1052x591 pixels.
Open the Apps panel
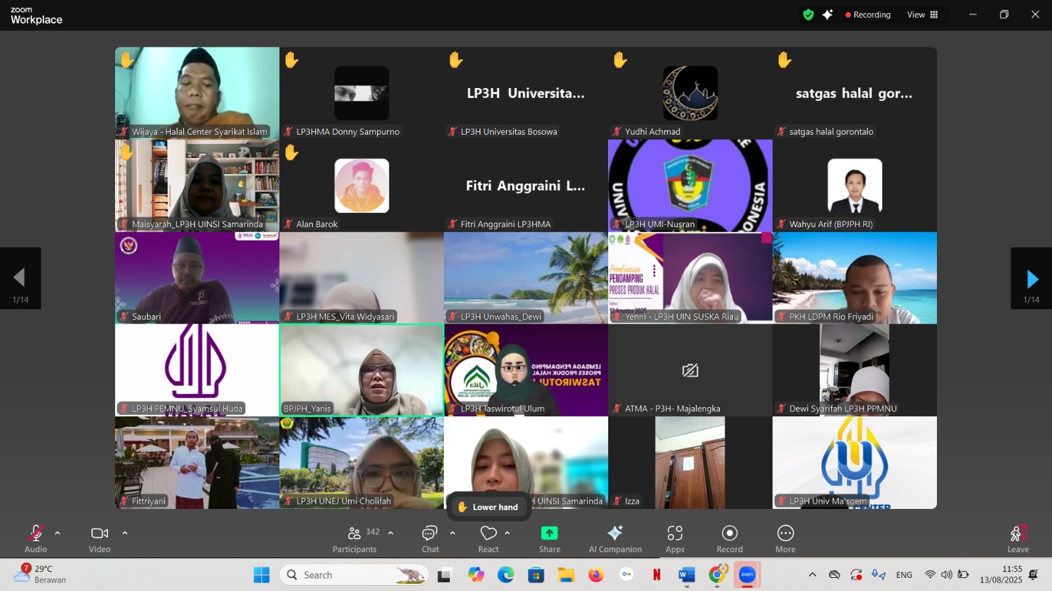click(675, 538)
